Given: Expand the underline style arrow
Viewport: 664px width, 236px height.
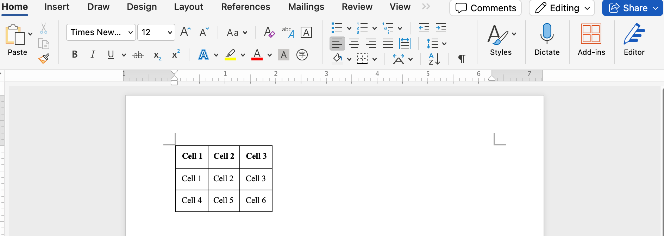Looking at the screenshot, I should 124,55.
